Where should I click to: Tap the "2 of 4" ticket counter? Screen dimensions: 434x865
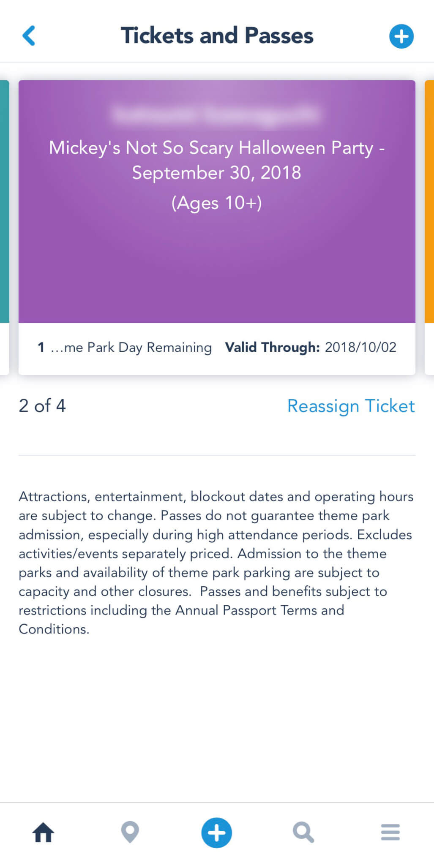point(42,406)
